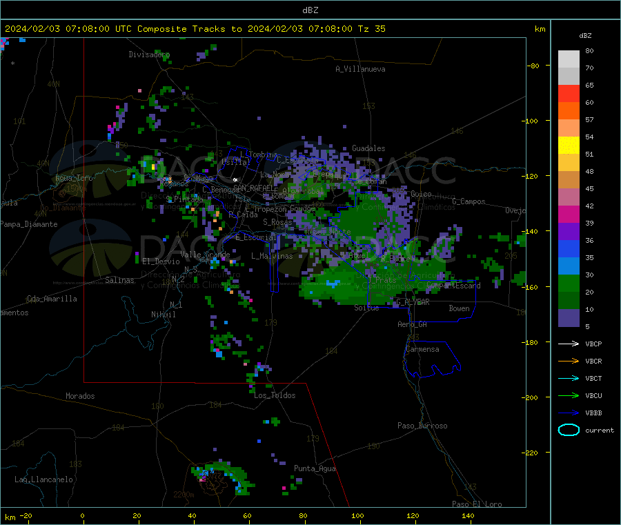Click the Pampa_Diamante place label

(x=29, y=224)
